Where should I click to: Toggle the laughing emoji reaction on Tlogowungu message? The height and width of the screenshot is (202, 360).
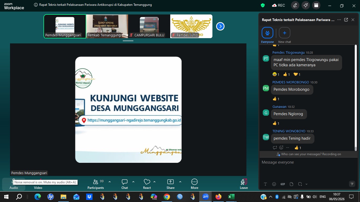pos(276,74)
